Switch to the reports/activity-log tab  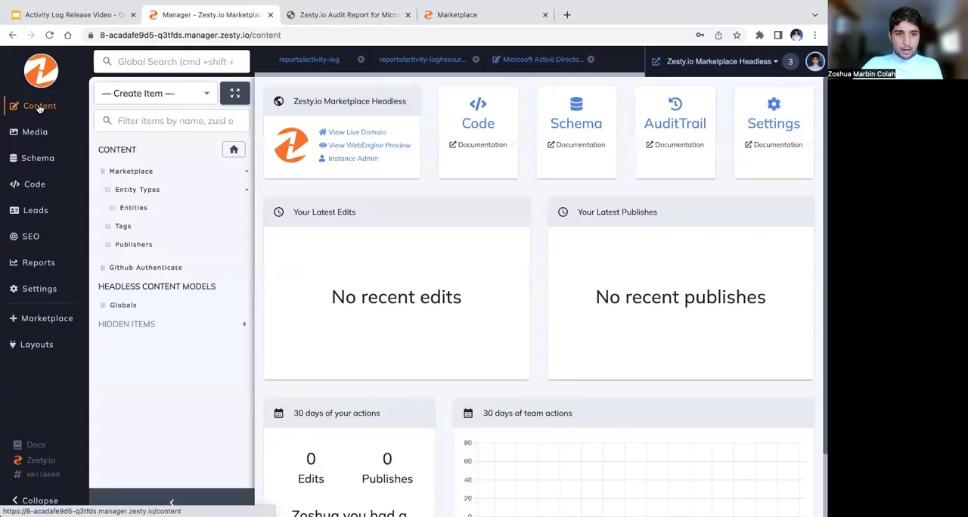point(309,60)
